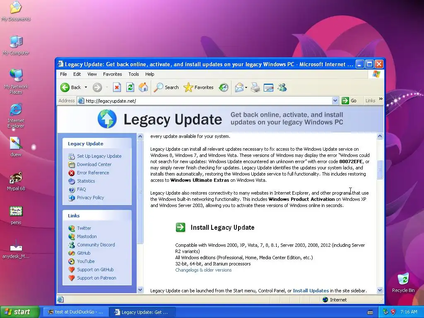Open the View menu
The width and height of the screenshot is (424, 318).
click(x=92, y=74)
